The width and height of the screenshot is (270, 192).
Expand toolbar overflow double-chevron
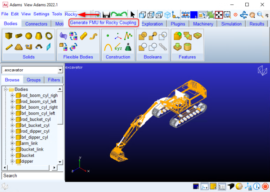(267, 15)
